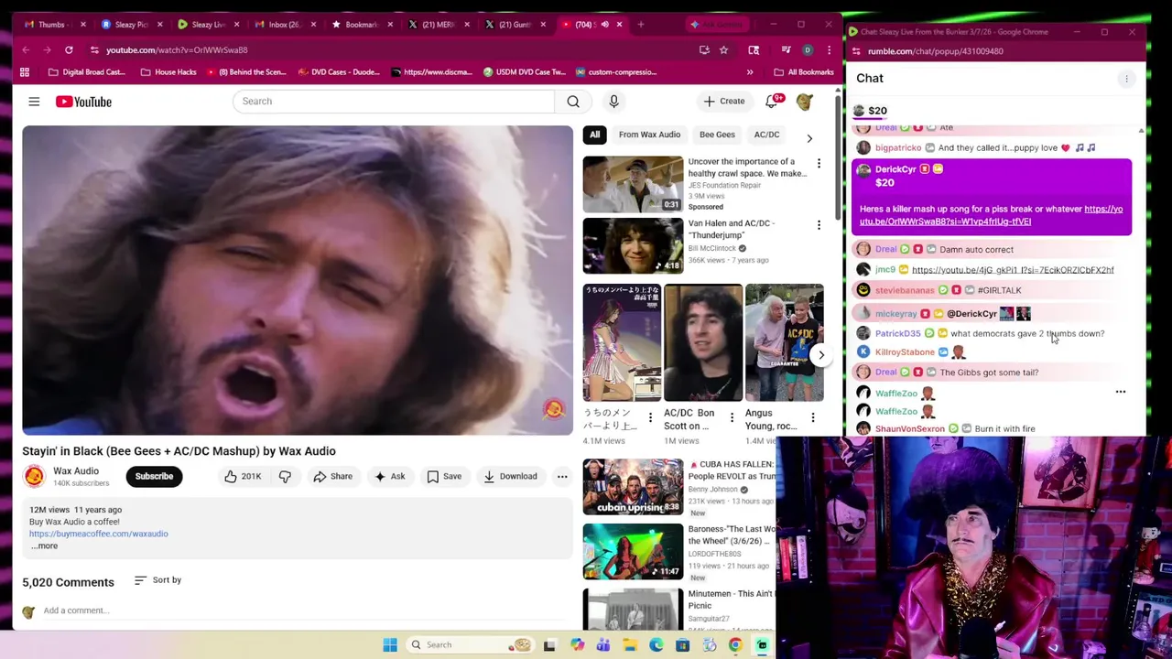1172x659 pixels.
Task: Save the video to a playlist
Action: (444, 476)
